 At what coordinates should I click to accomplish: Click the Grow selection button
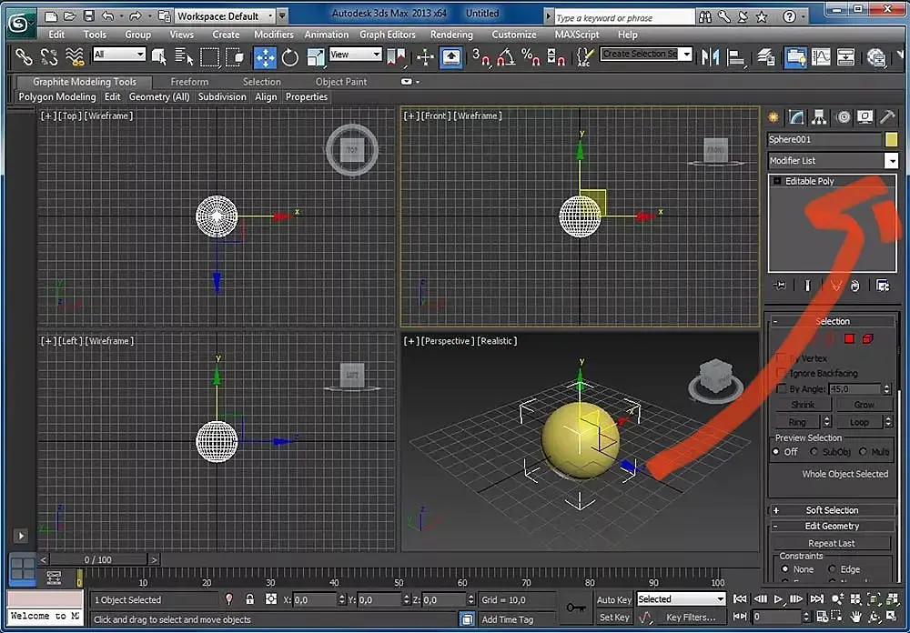click(864, 405)
